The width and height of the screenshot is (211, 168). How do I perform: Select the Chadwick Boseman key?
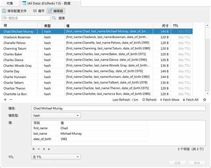[x=17, y=37]
